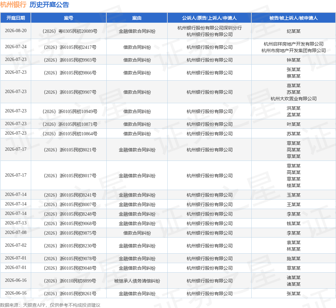Screen dimensions: 336x308
Task: Click defendant 杭州启祥房地产开发有限公司
Action: click(x=294, y=44)
